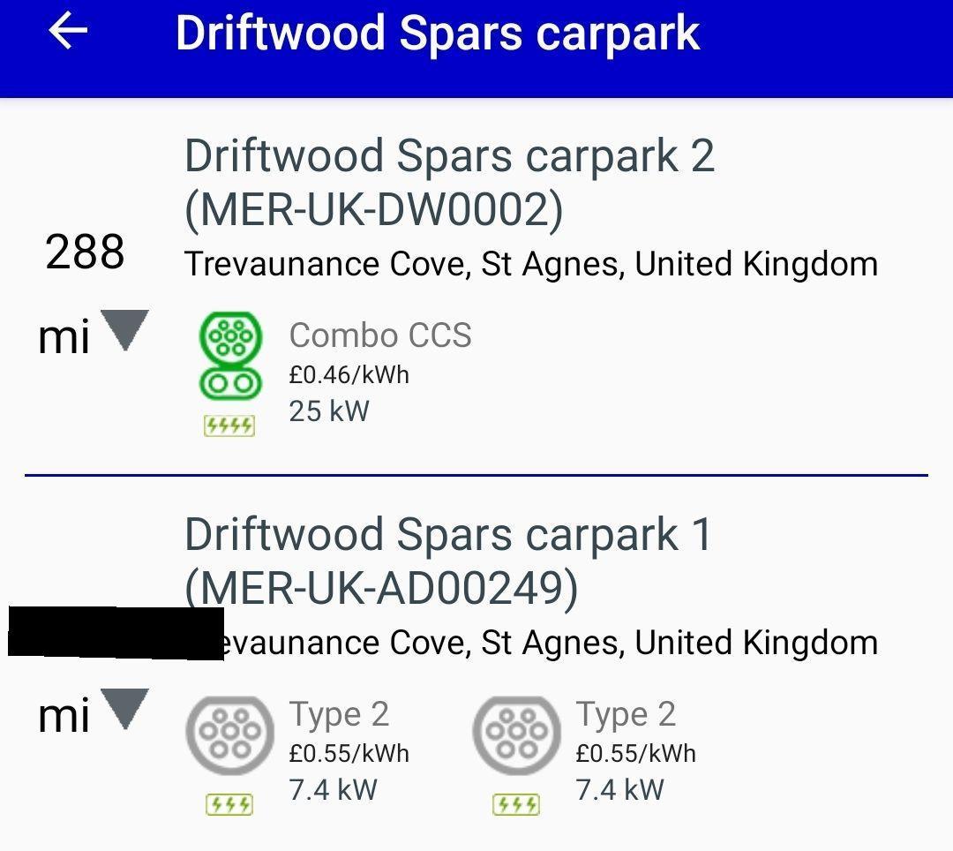Click the fast-charge lightning badge under Combo CCS
Screen dimensions: 953x851
228,425
